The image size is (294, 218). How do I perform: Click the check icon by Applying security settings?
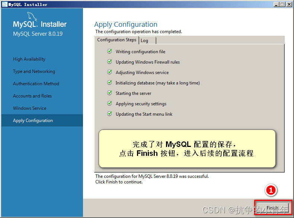(x=109, y=103)
